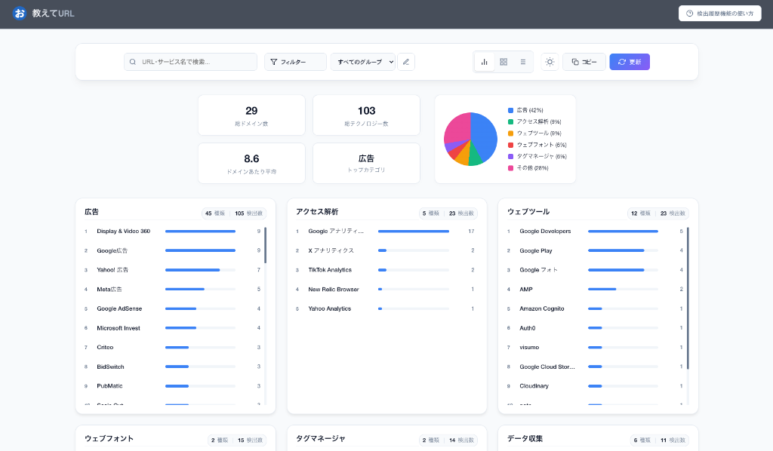
Task: Open the filter via the funnel icon
Action: (x=274, y=62)
